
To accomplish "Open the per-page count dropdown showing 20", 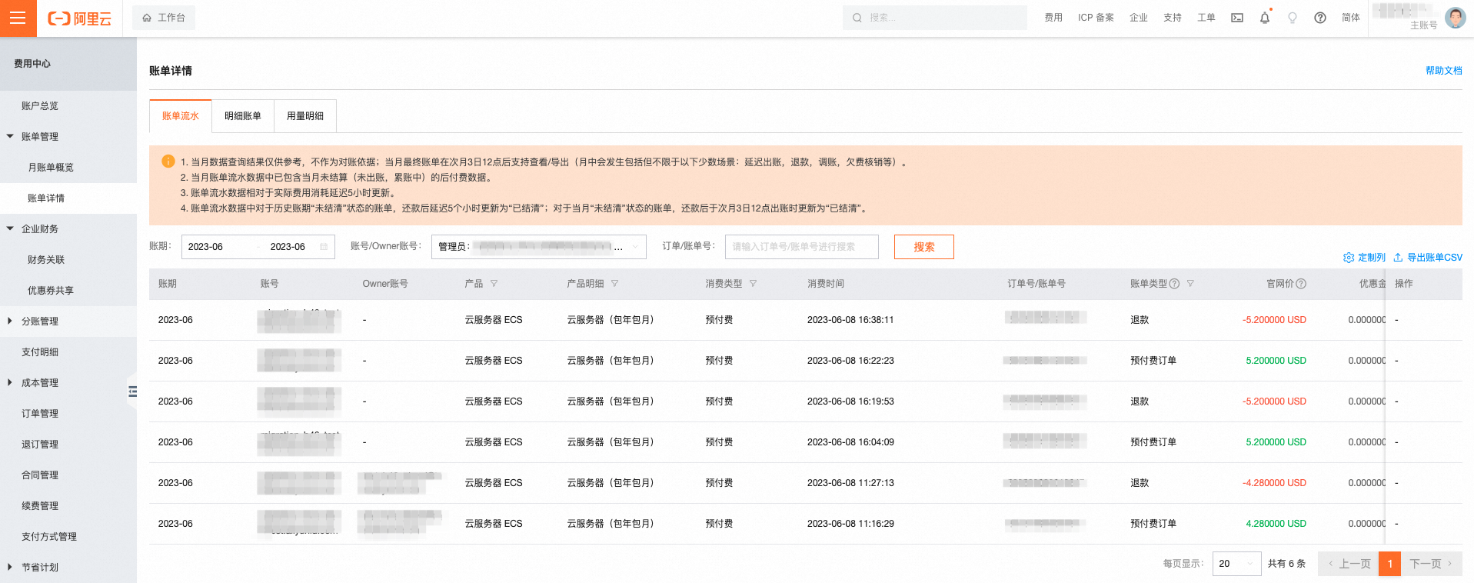I will point(1236,564).
